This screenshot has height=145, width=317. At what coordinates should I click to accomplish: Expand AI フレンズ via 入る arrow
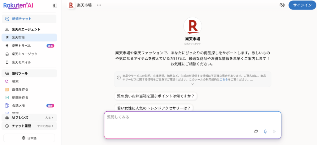pos(49,118)
